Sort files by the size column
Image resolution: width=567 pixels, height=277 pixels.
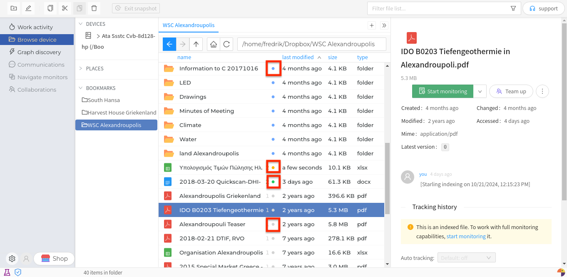pos(333,57)
